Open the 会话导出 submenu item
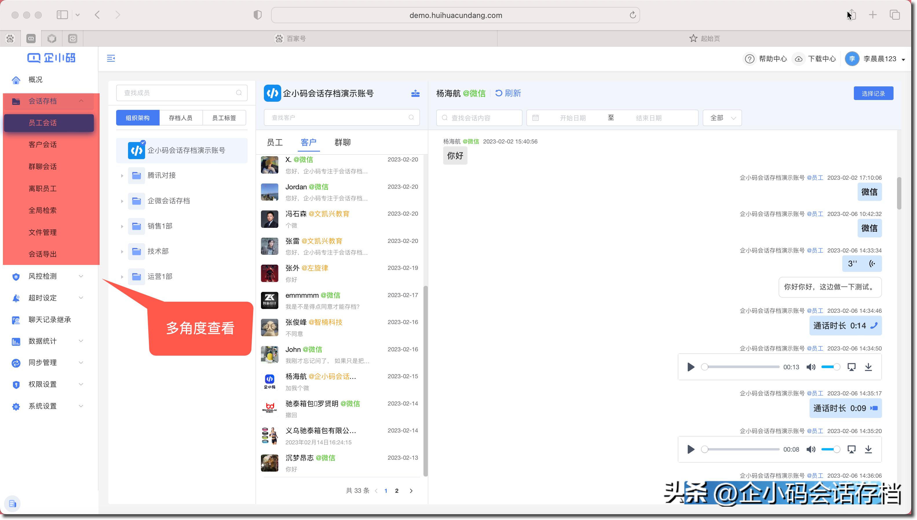 (43, 254)
